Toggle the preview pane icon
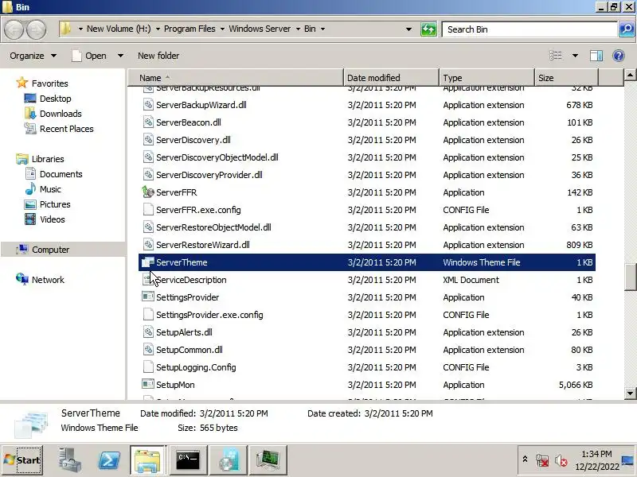Viewport: 637px width, 477px height. tap(596, 56)
